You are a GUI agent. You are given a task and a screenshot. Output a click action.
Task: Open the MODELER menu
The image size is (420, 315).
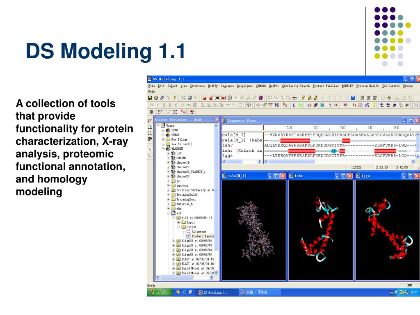[347, 86]
